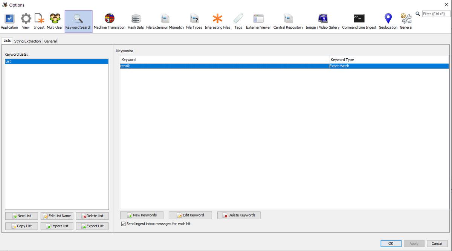
Task: Open Central Repository options
Action: tap(288, 21)
